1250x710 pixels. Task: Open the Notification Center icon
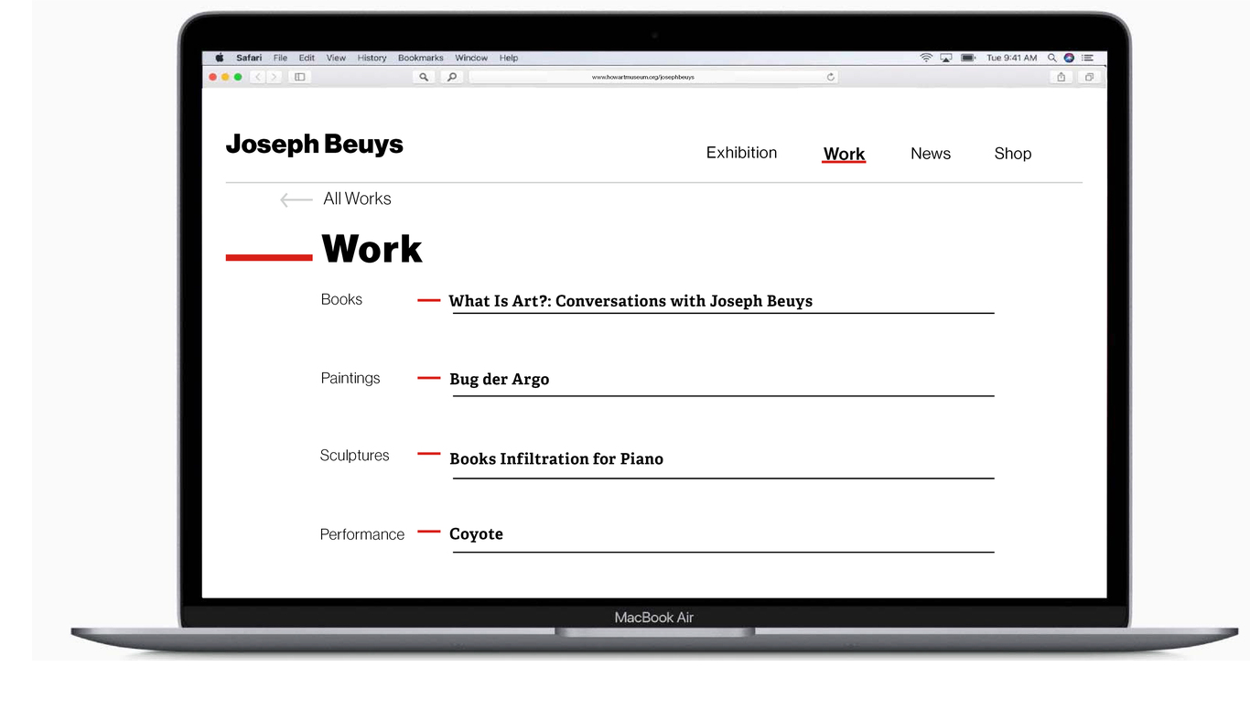click(1087, 58)
